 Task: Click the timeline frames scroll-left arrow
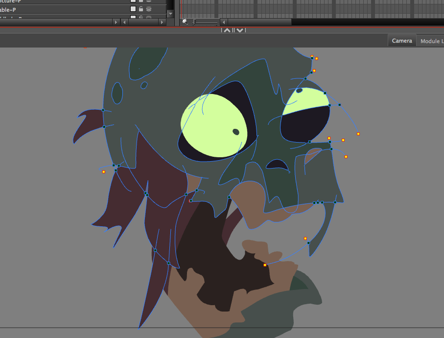point(224,22)
